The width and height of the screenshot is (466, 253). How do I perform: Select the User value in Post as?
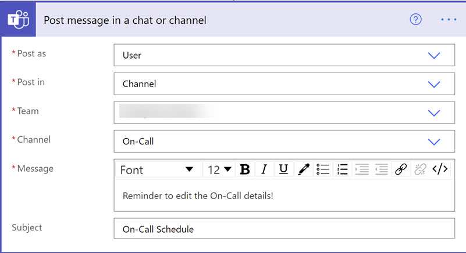click(x=132, y=55)
